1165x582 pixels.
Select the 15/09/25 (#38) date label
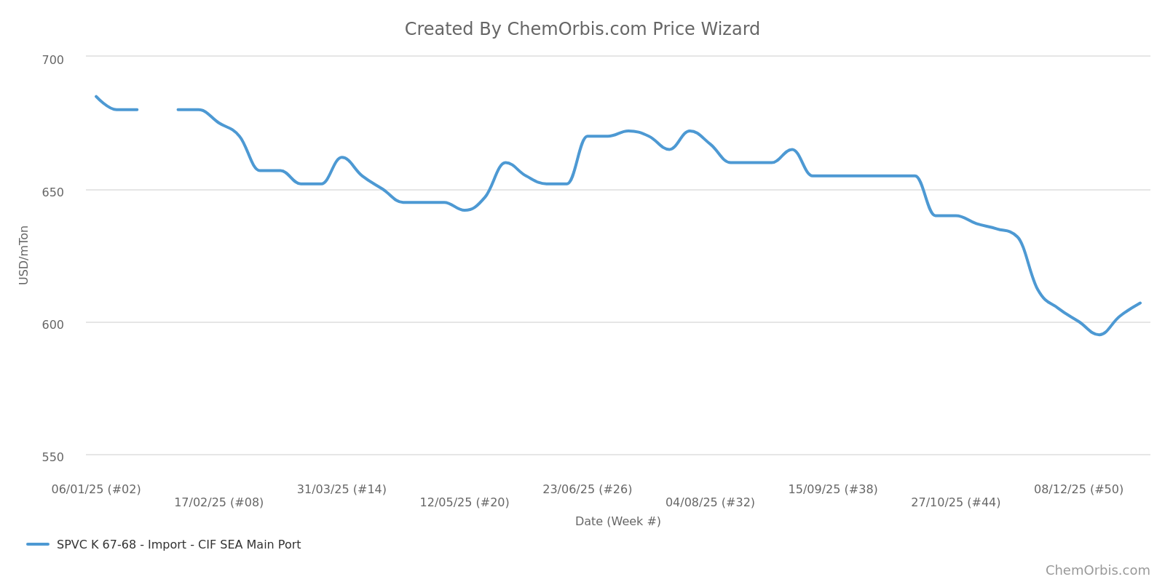(x=833, y=490)
